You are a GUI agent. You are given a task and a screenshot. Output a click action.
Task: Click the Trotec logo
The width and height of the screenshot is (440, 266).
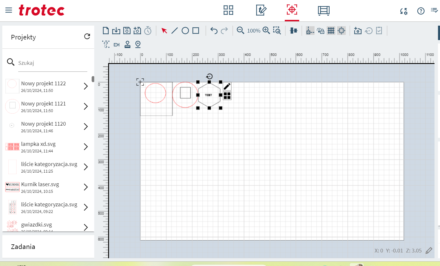tap(42, 10)
